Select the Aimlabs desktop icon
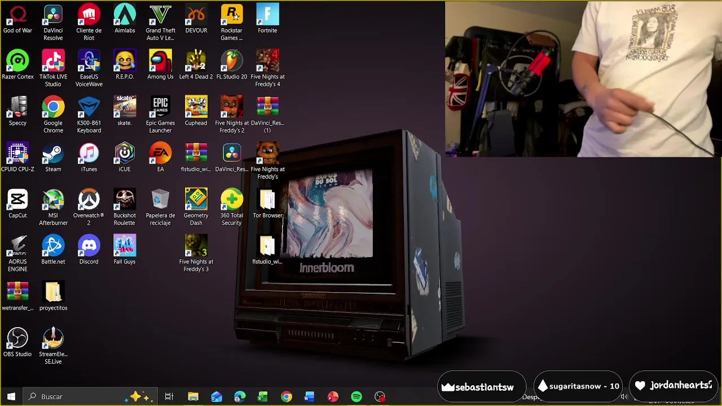Image resolution: width=722 pixels, height=406 pixels. coord(125,19)
